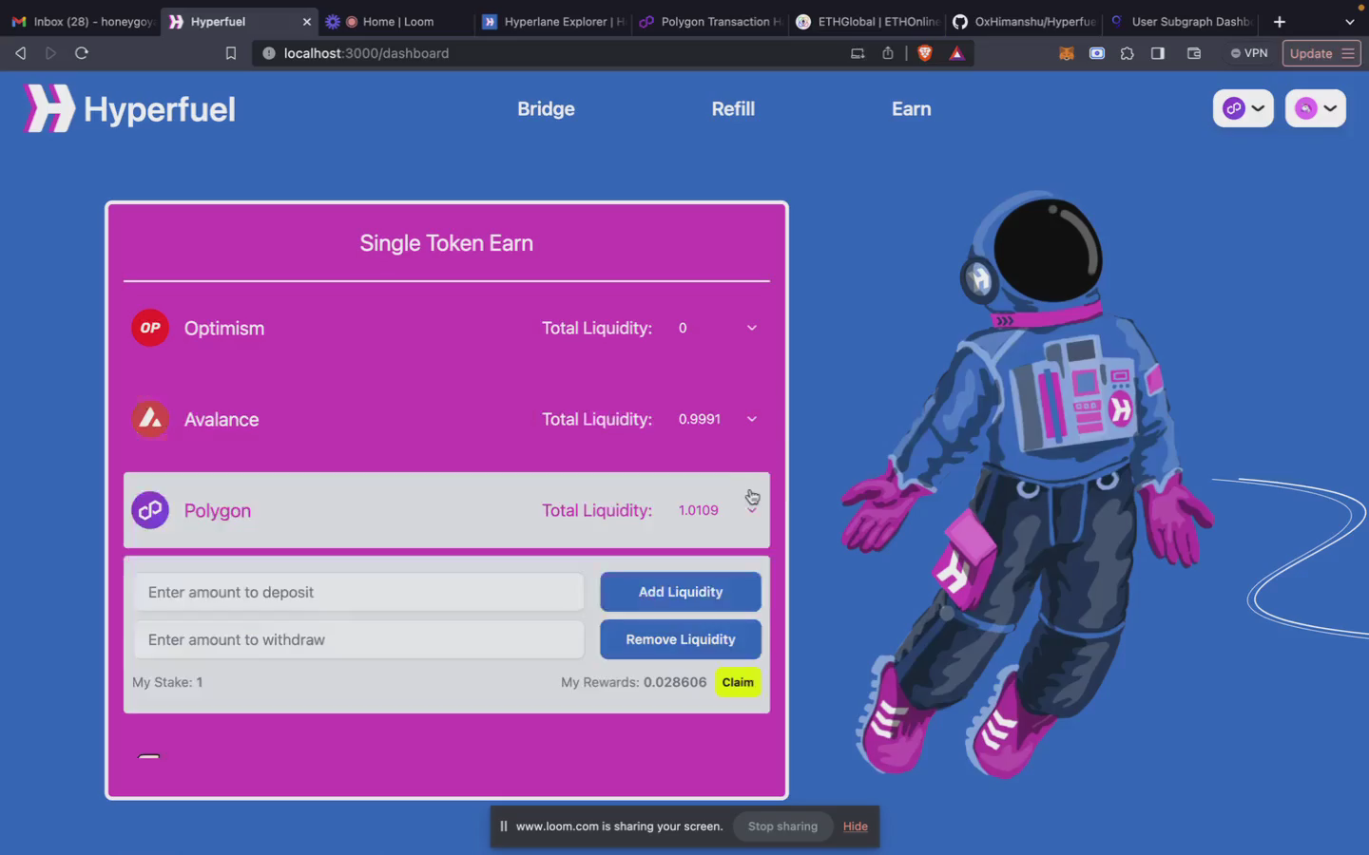Screen dimensions: 1369x855
Task: Click the Single Token Earn heading
Action: click(447, 243)
